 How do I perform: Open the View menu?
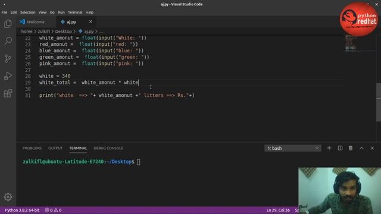pos(42,12)
